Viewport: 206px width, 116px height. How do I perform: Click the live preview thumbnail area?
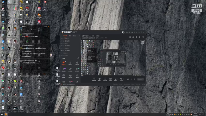(x=113, y=58)
